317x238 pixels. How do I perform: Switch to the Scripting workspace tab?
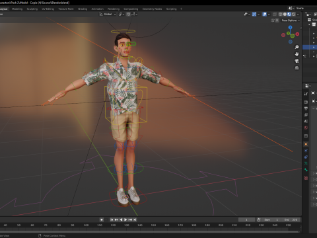coord(172,9)
